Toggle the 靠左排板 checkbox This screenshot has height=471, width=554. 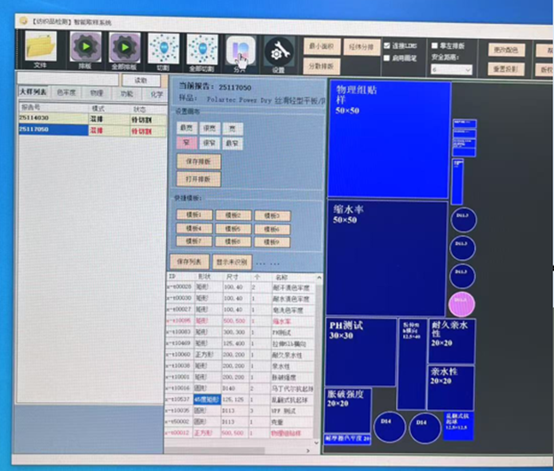point(433,45)
